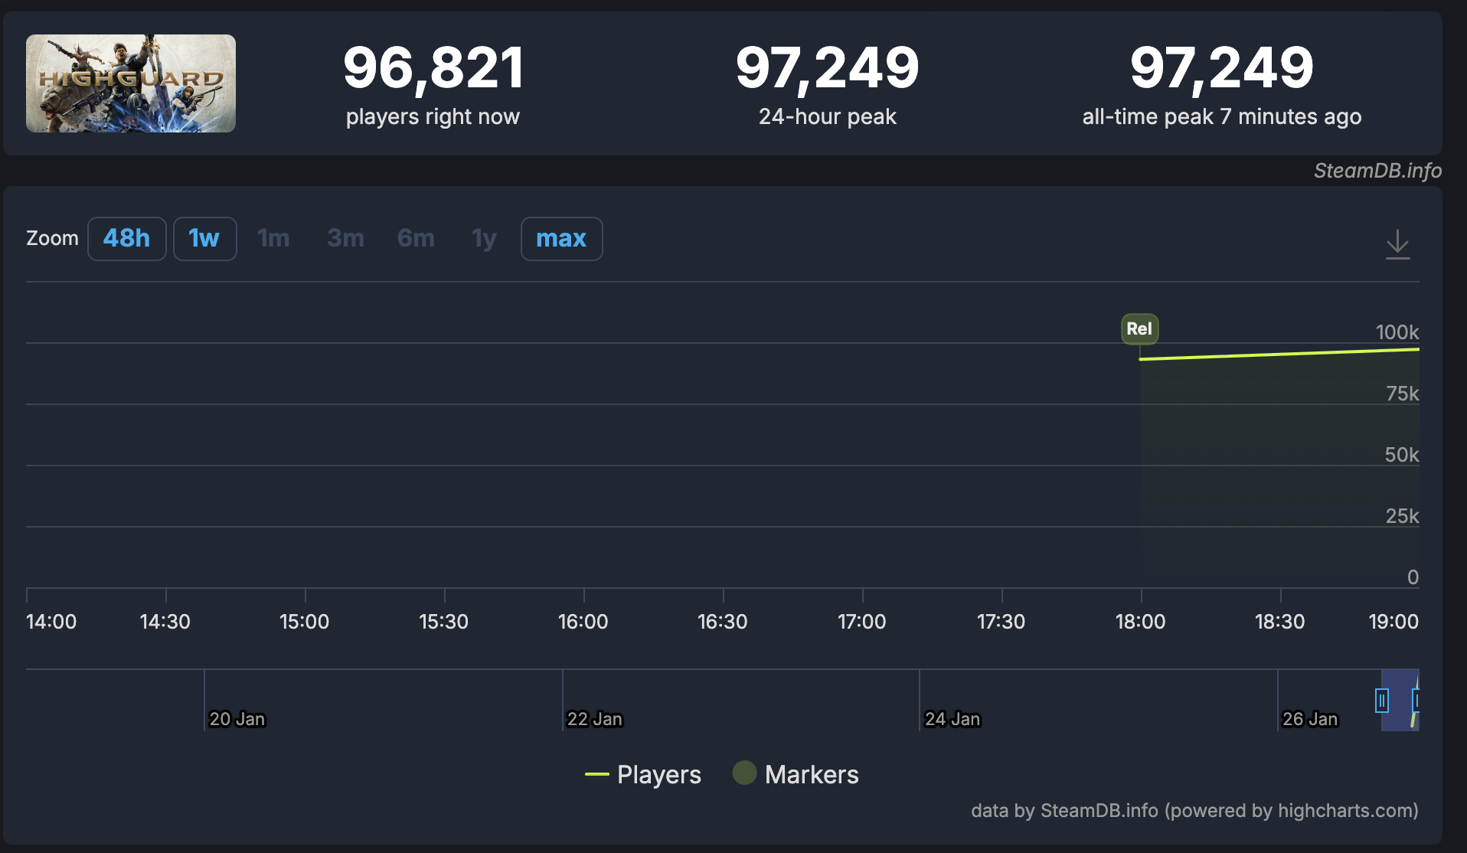Click the 14:30 time axis label

point(165,622)
